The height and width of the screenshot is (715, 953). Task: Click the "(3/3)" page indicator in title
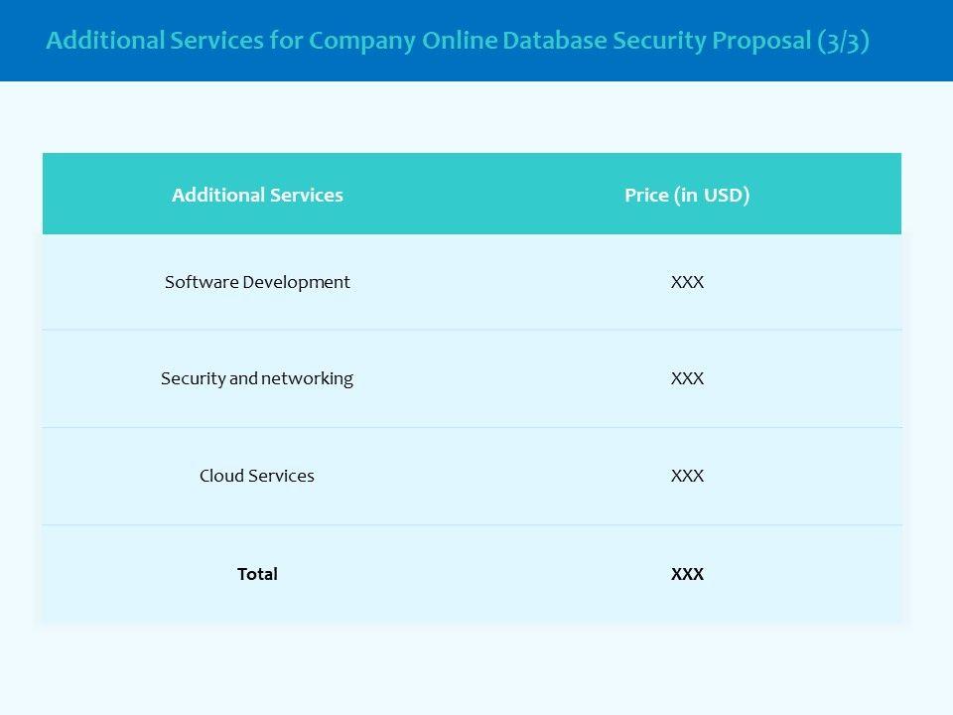coord(844,42)
